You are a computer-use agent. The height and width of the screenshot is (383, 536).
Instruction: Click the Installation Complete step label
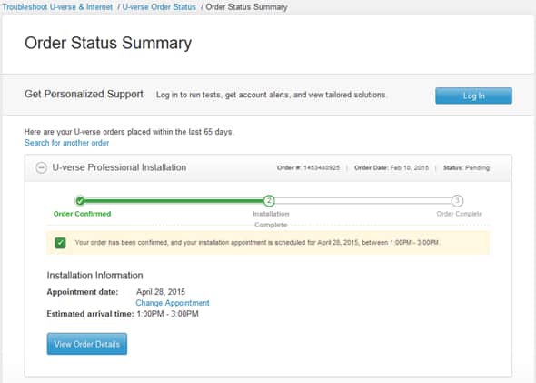(x=271, y=219)
